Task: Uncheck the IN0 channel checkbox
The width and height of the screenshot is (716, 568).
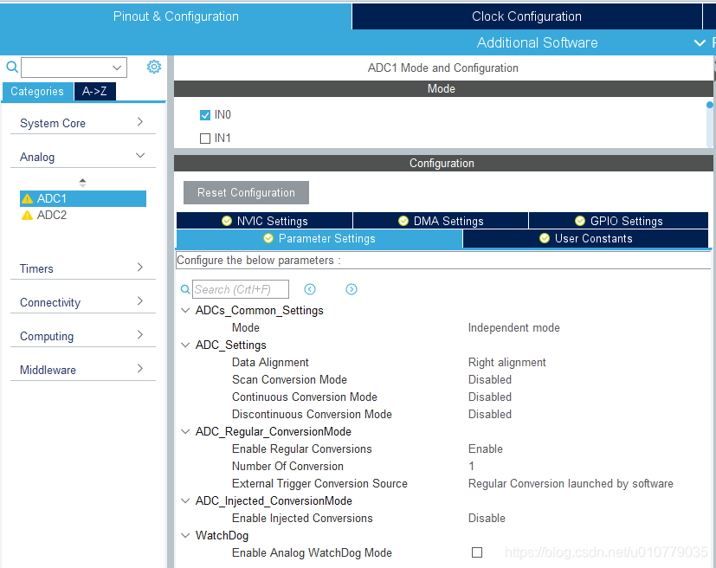Action: pyautogui.click(x=205, y=115)
